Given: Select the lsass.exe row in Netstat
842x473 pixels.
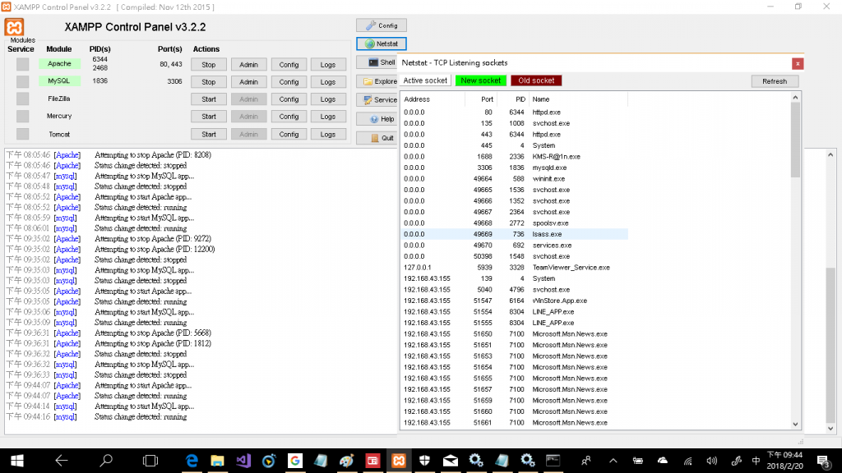Looking at the screenshot, I should (515, 234).
